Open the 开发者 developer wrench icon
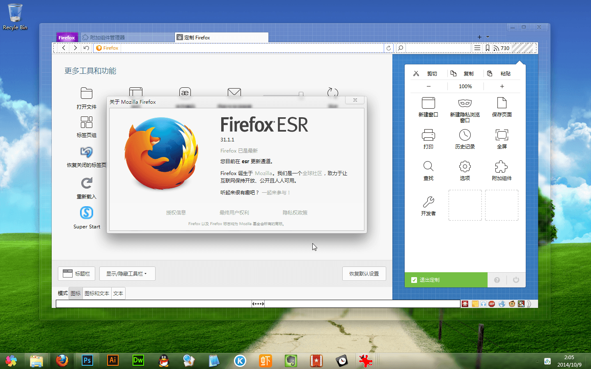This screenshot has height=369, width=591. [x=428, y=202]
